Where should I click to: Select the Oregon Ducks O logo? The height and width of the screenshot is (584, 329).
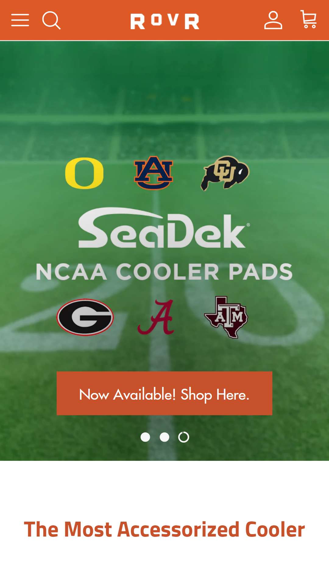click(x=84, y=173)
